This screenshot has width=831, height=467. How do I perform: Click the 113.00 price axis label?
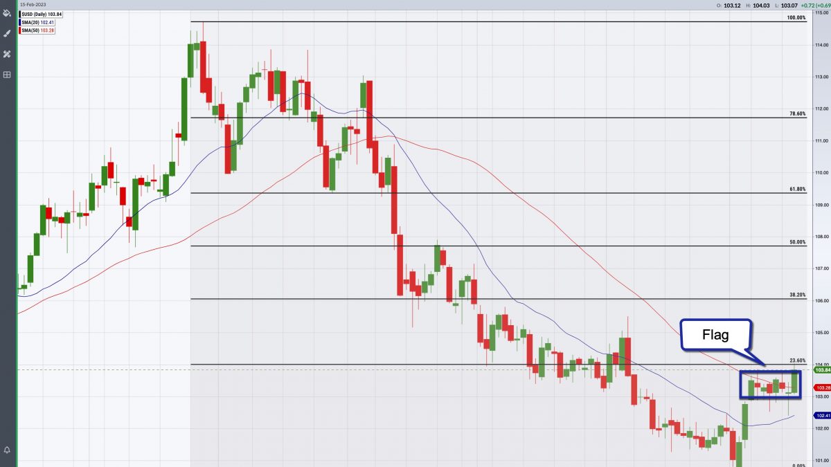[x=823, y=77]
